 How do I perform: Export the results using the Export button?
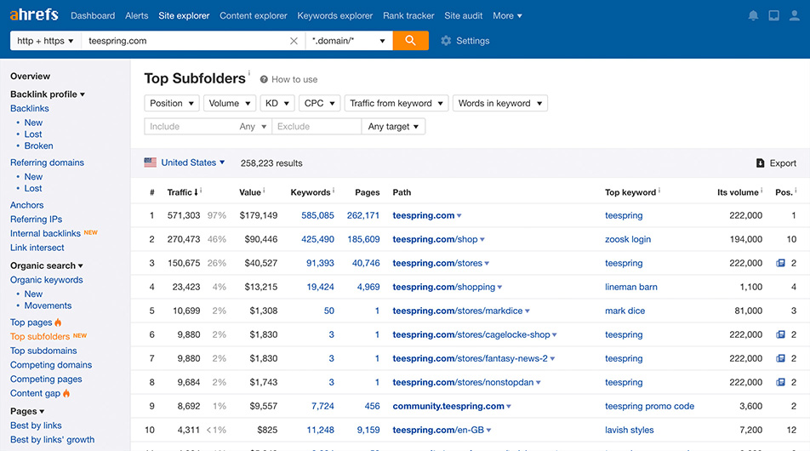[776, 163]
